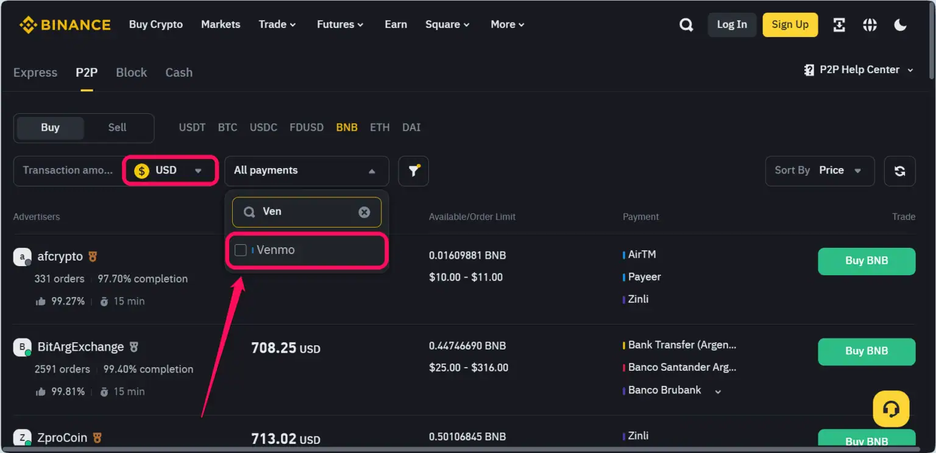Image resolution: width=936 pixels, height=453 pixels.
Task: Switch to the ETH crypto tab
Action: 380,127
